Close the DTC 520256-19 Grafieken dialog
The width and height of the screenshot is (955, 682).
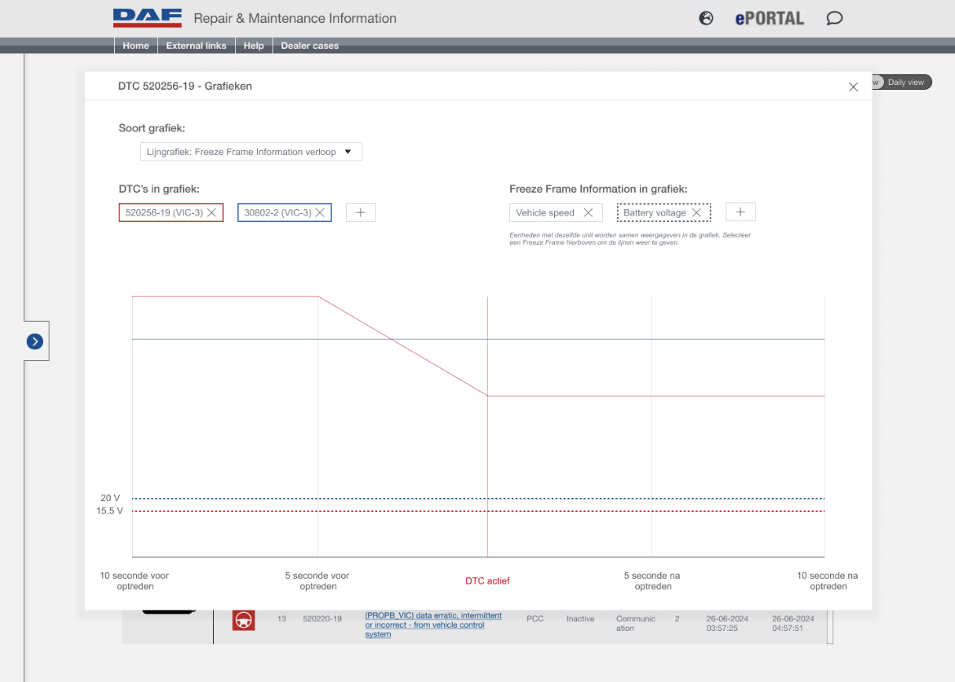[853, 87]
